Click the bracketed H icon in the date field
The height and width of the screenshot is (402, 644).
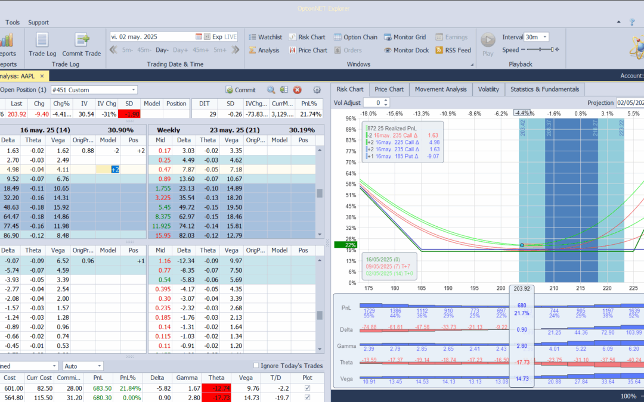(206, 37)
